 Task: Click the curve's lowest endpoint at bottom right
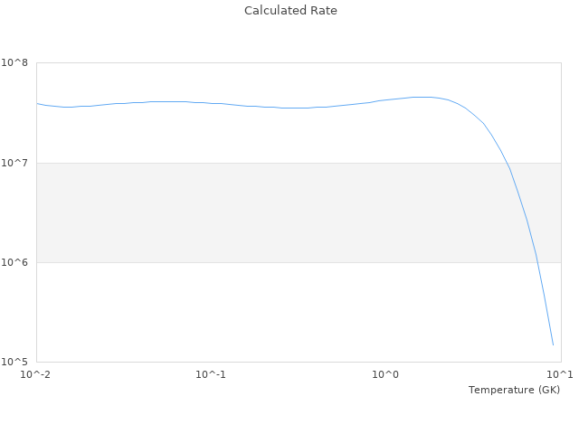[x=553, y=344]
